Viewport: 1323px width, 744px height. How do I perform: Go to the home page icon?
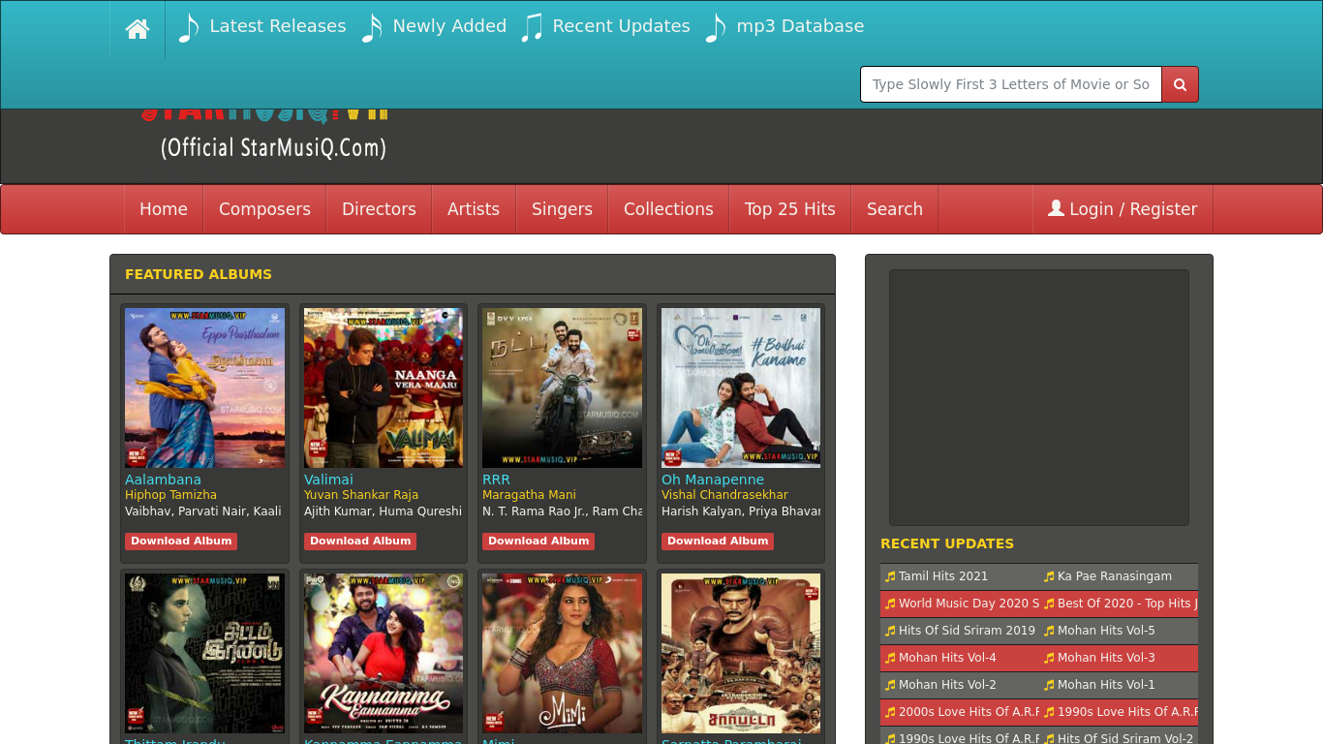138,29
